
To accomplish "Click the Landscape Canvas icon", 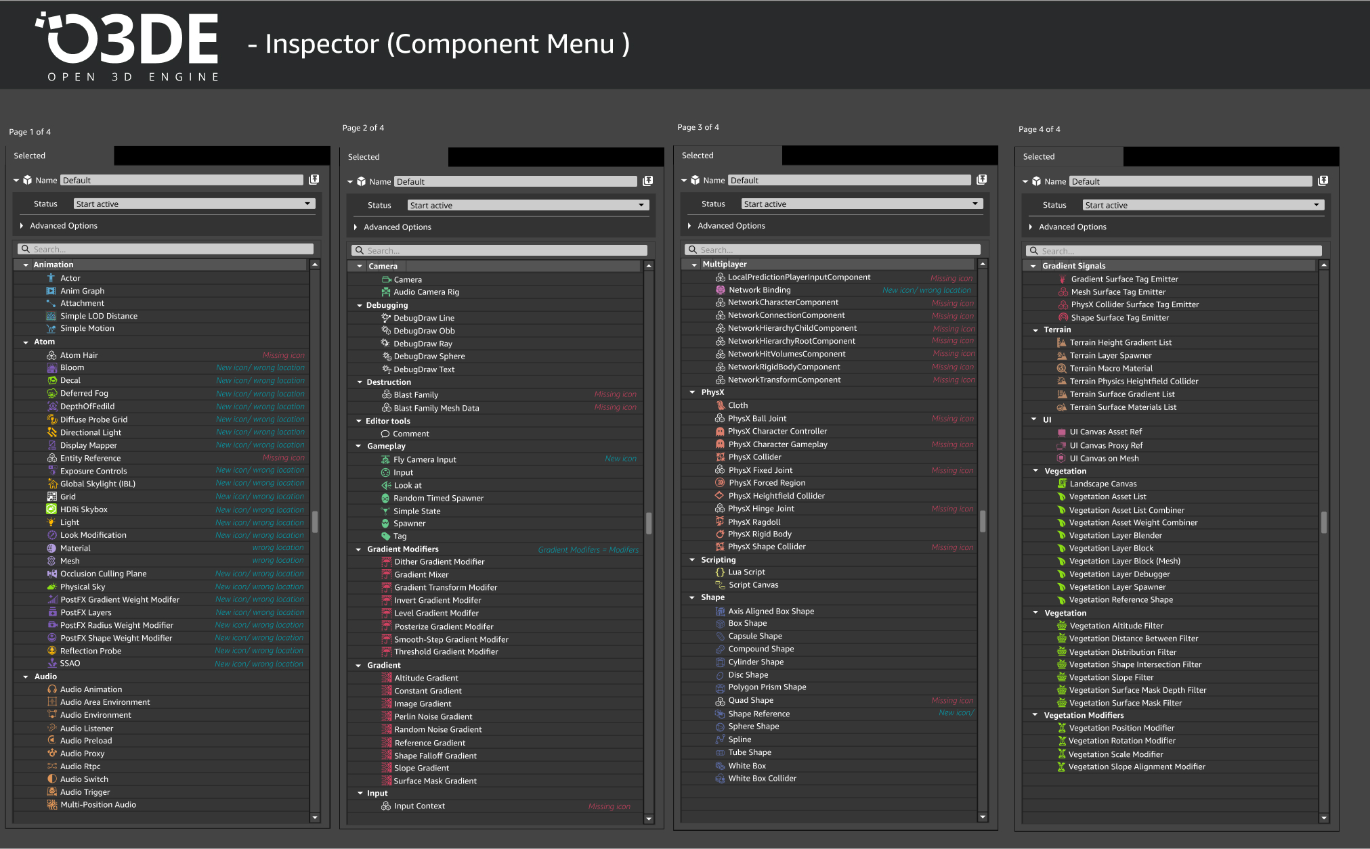I will click(x=1061, y=484).
